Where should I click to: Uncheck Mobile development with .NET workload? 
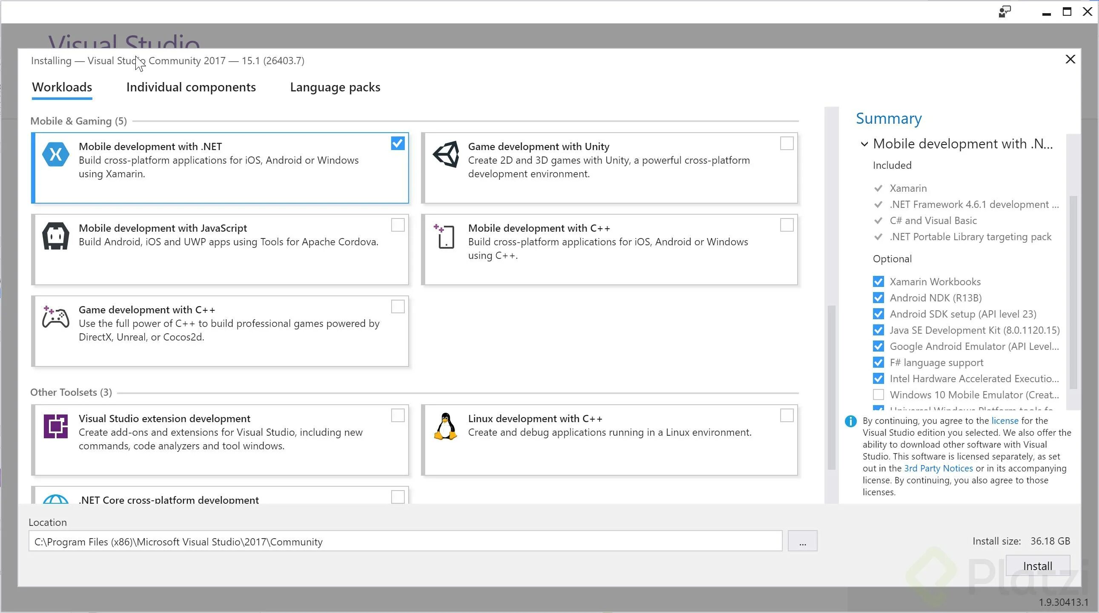click(x=397, y=143)
